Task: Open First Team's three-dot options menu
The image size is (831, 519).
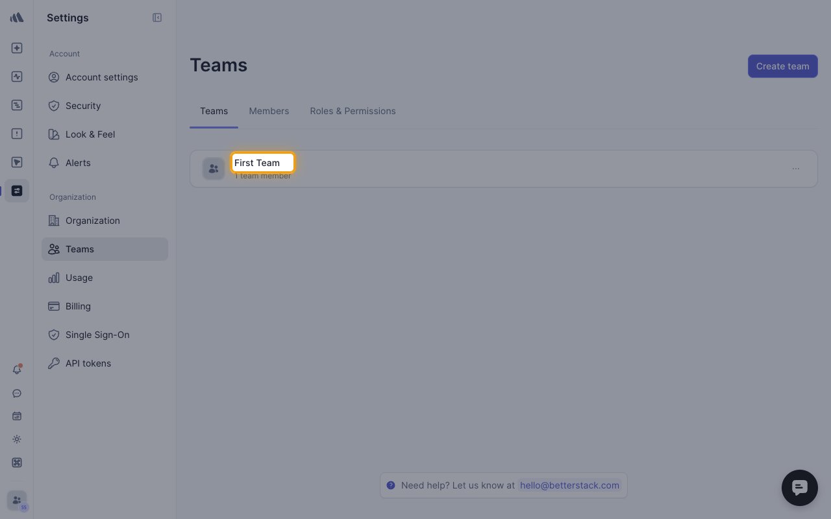Action: pos(796,169)
